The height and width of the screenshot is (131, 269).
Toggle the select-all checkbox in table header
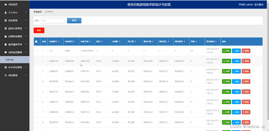click(x=36, y=42)
